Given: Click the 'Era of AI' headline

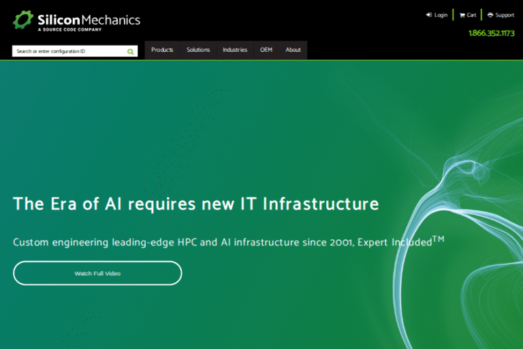Looking at the screenshot, I should tap(195, 204).
